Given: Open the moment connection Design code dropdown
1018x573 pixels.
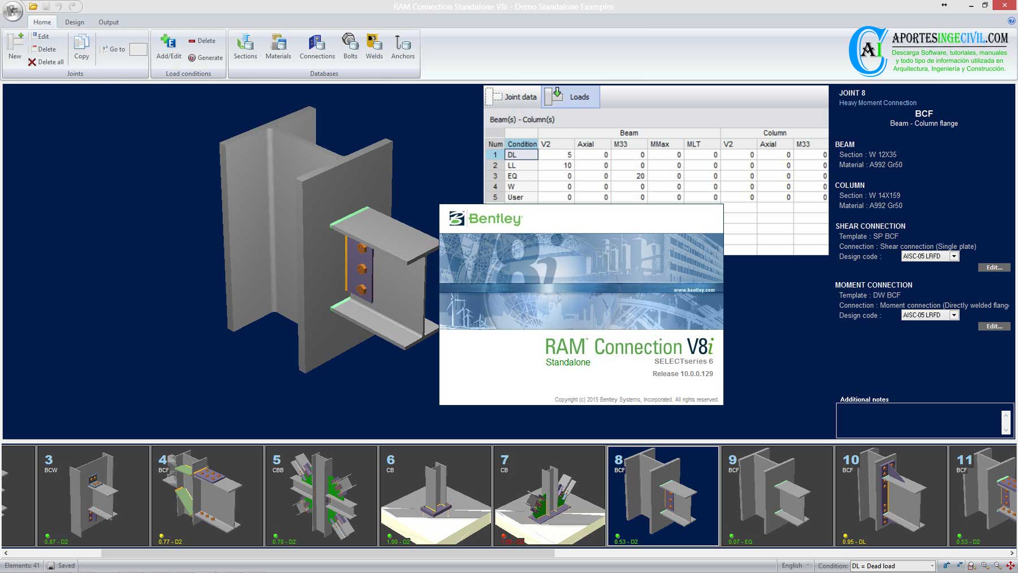Looking at the screenshot, I should tap(954, 315).
